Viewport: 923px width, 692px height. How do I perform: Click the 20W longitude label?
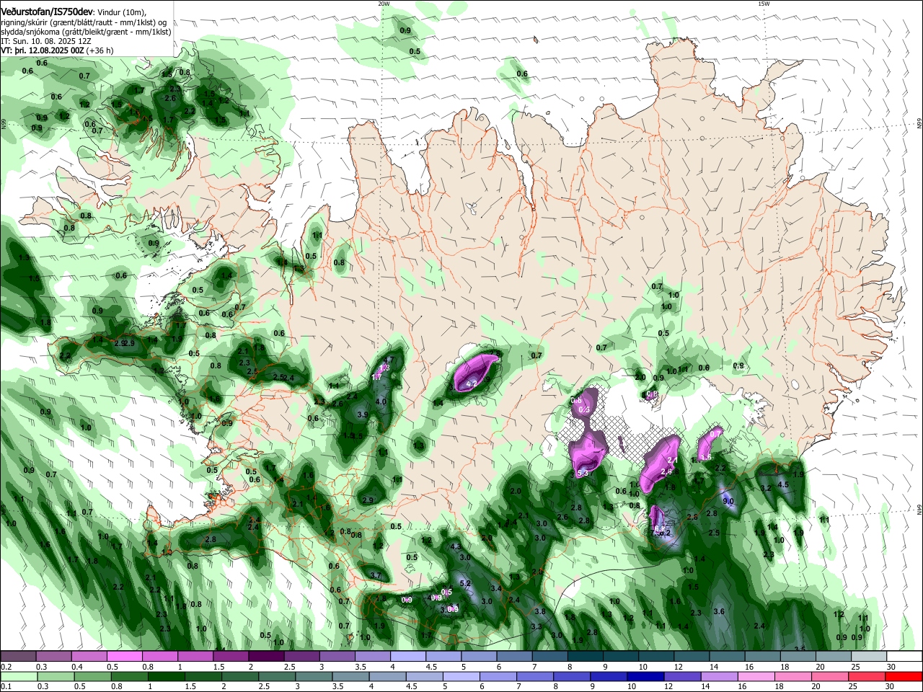(384, 4)
